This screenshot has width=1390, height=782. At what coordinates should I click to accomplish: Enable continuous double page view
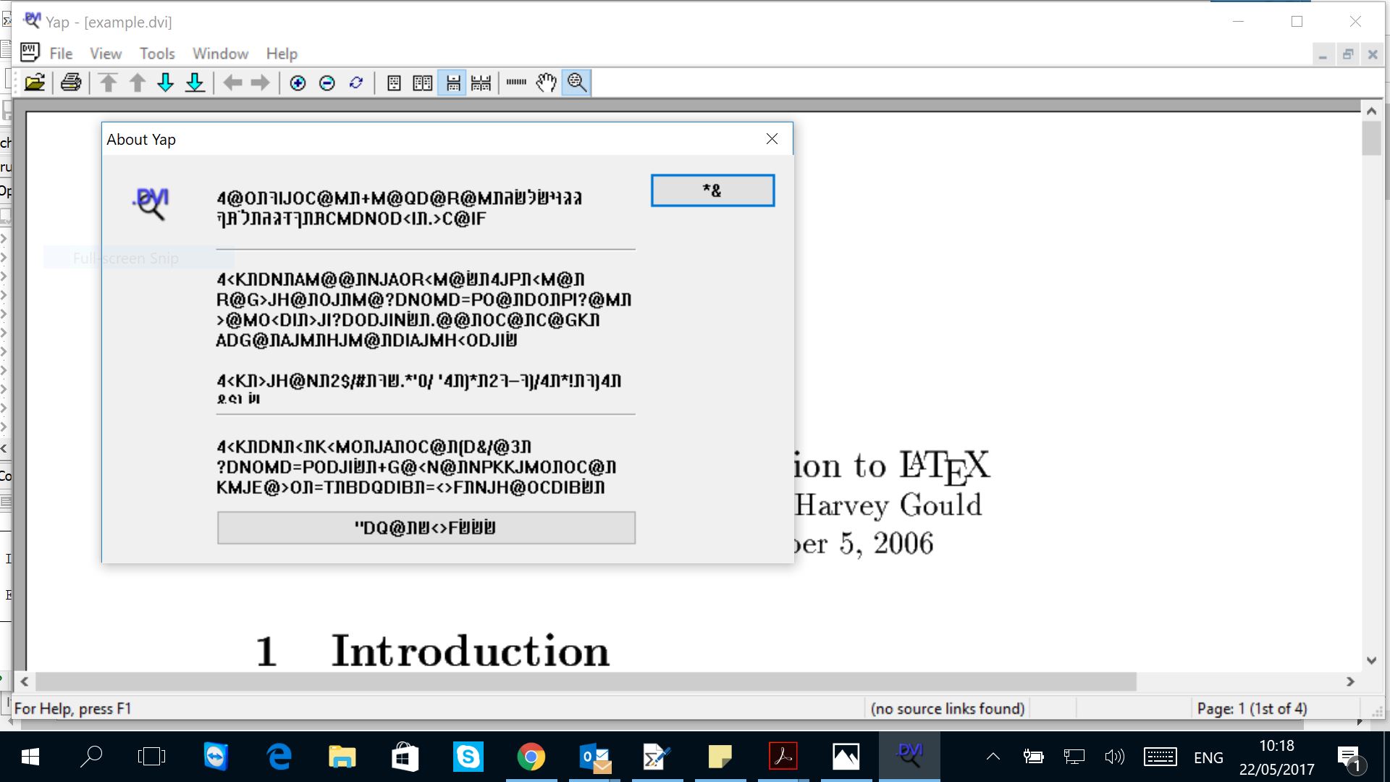481,83
